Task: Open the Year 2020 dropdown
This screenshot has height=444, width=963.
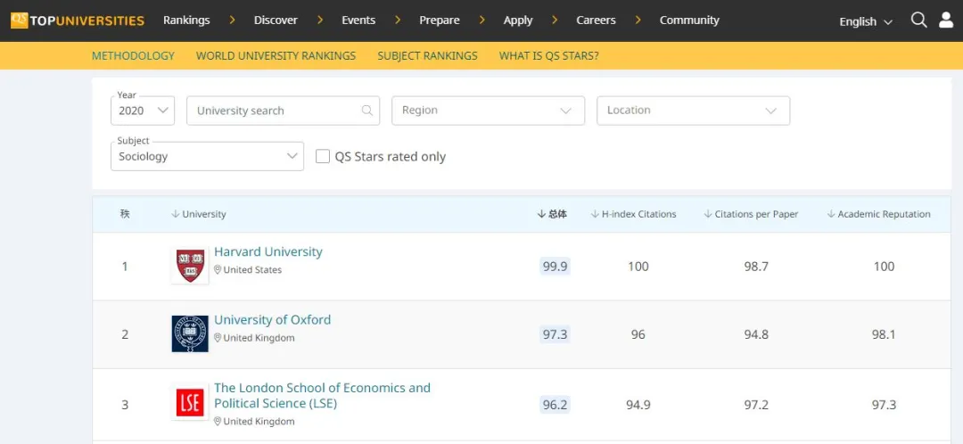Action: (143, 111)
